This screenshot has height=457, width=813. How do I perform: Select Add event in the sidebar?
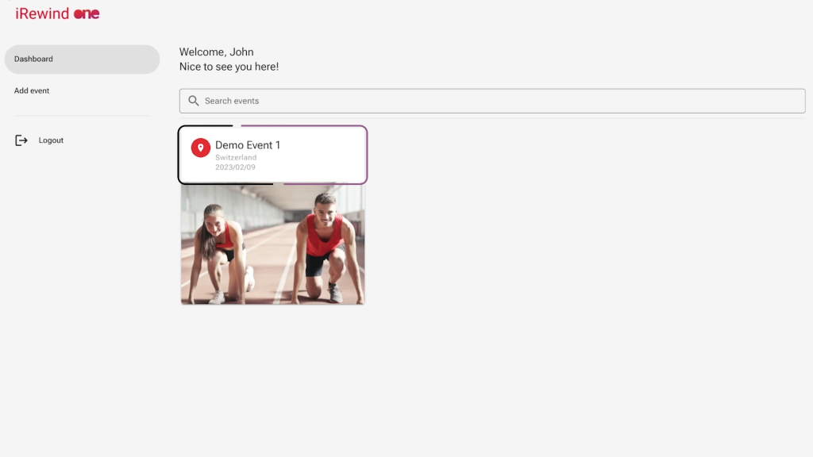click(x=32, y=91)
